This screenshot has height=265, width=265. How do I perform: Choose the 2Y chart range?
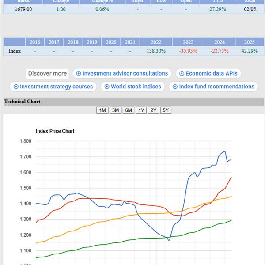coord(153,110)
